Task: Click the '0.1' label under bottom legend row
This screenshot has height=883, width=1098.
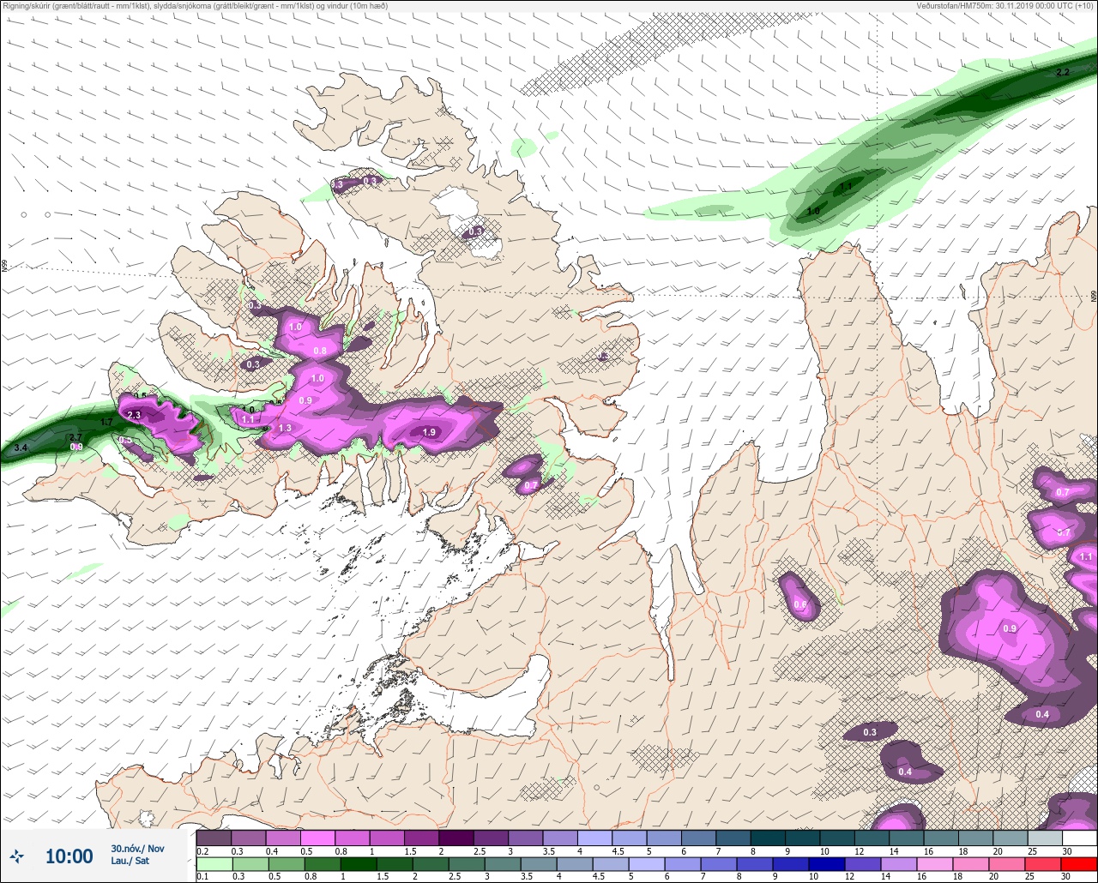Action: click(x=203, y=876)
